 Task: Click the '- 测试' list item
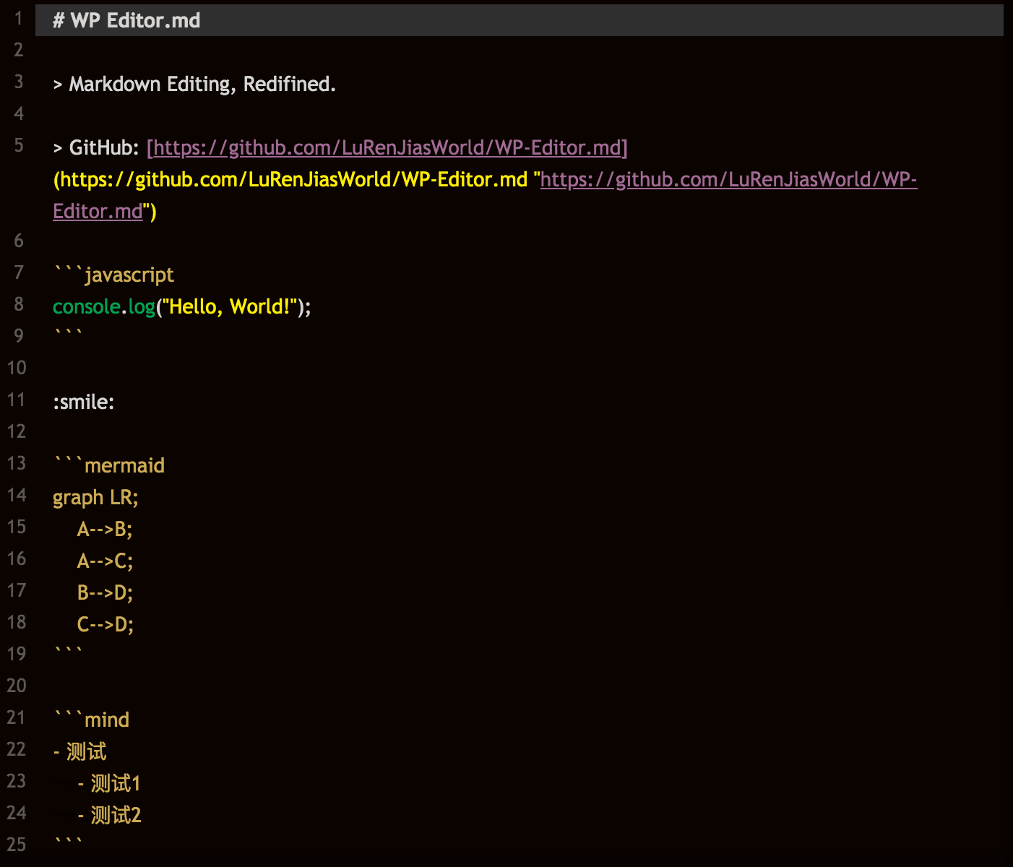(79, 752)
